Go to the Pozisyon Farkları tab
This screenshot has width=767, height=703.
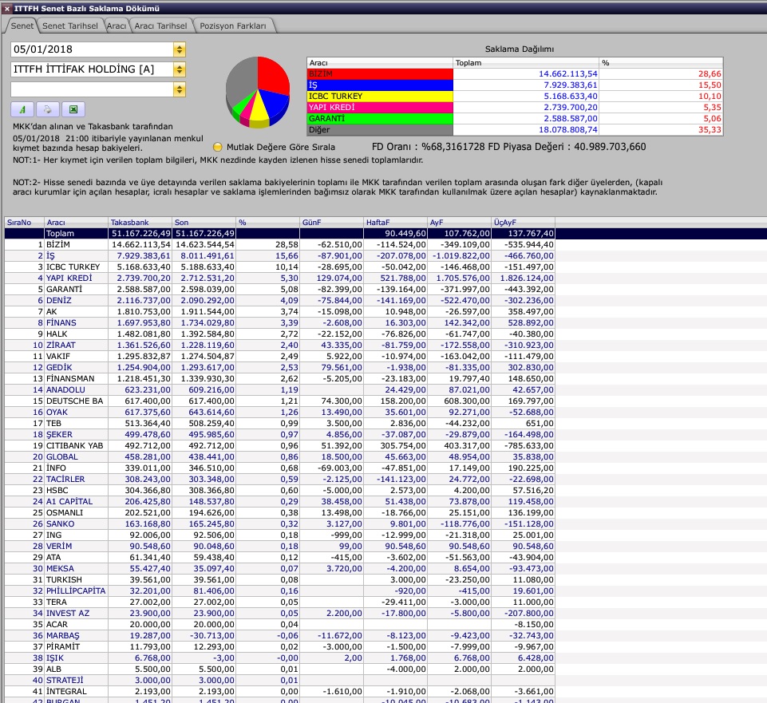(x=233, y=26)
